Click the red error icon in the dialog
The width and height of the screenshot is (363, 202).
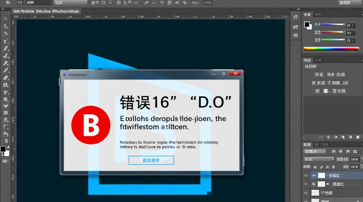pyautogui.click(x=91, y=125)
